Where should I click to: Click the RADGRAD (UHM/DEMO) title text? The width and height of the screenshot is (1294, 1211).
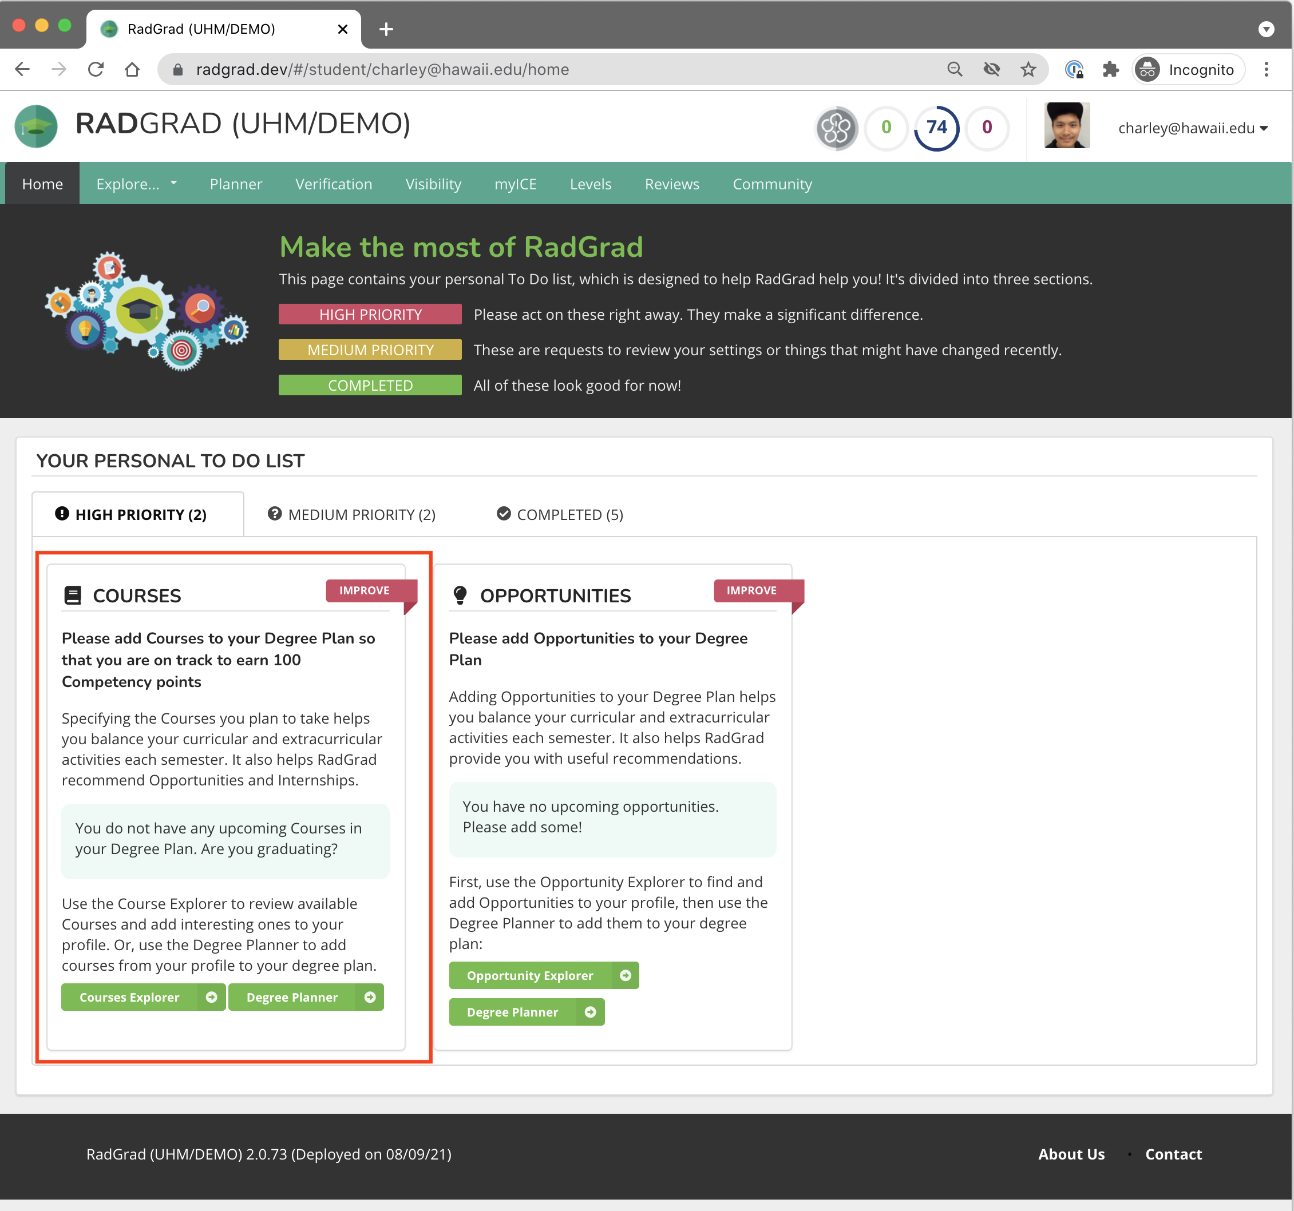point(243,124)
